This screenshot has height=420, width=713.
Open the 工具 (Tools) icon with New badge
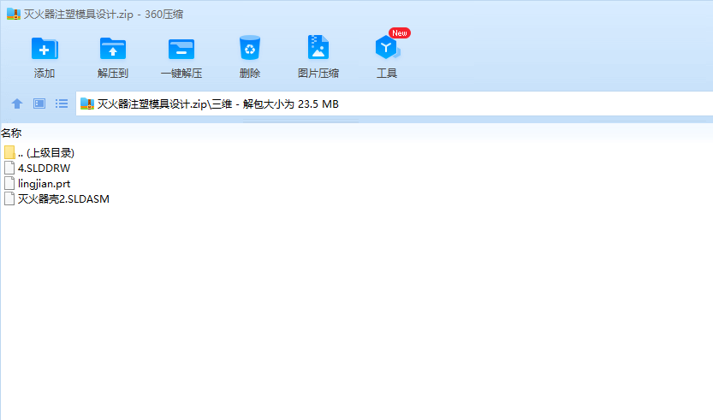(x=388, y=47)
